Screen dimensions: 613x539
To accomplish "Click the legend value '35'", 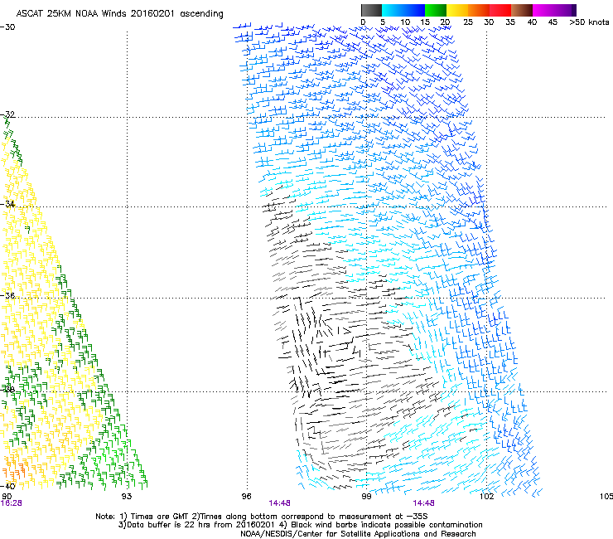I will [510, 22].
